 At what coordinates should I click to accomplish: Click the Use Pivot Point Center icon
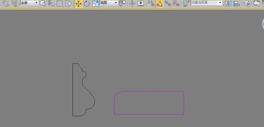pos(122,3)
